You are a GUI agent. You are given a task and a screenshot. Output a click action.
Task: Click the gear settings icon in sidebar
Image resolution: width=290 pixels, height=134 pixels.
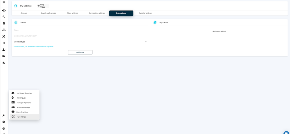pyautogui.click(x=4, y=122)
